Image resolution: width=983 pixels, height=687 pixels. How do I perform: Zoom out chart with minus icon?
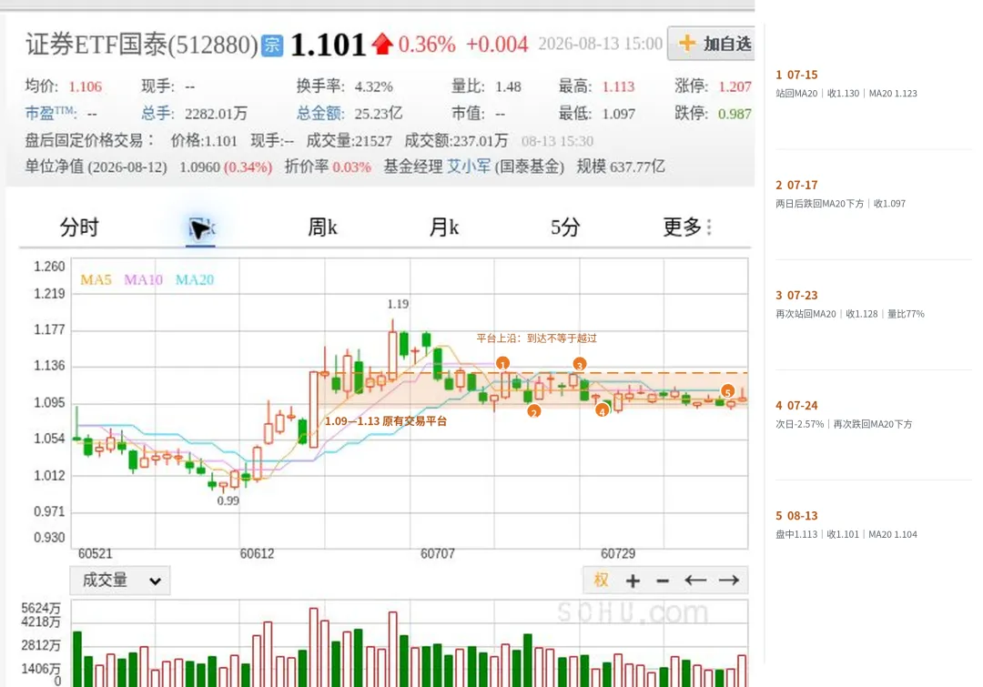coord(663,581)
